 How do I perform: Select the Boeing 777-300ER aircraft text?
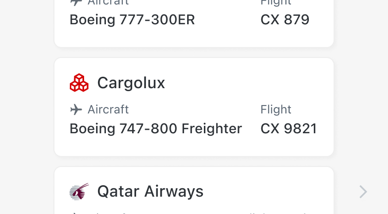click(132, 20)
